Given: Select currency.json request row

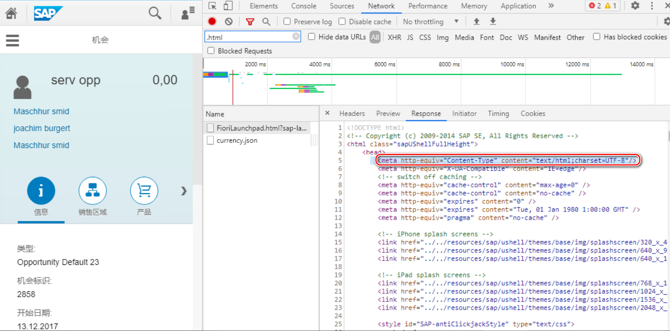Looking at the screenshot, I should point(258,140).
